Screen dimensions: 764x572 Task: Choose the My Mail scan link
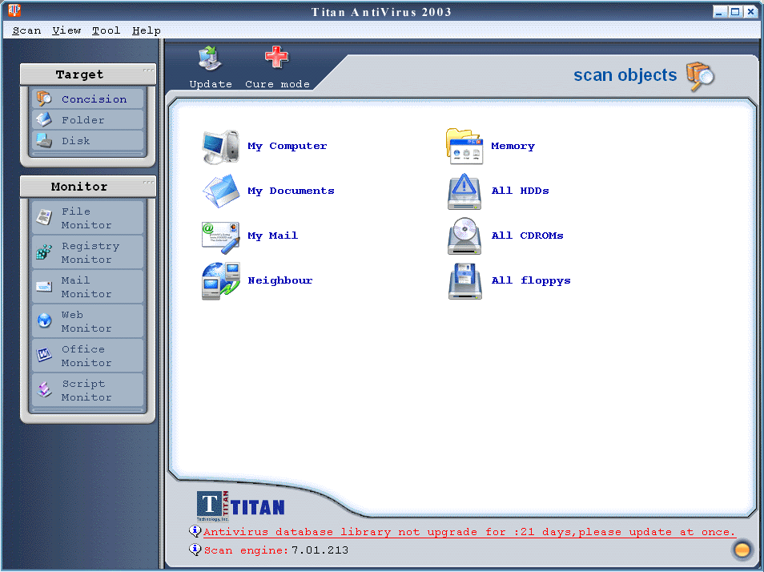tap(272, 236)
